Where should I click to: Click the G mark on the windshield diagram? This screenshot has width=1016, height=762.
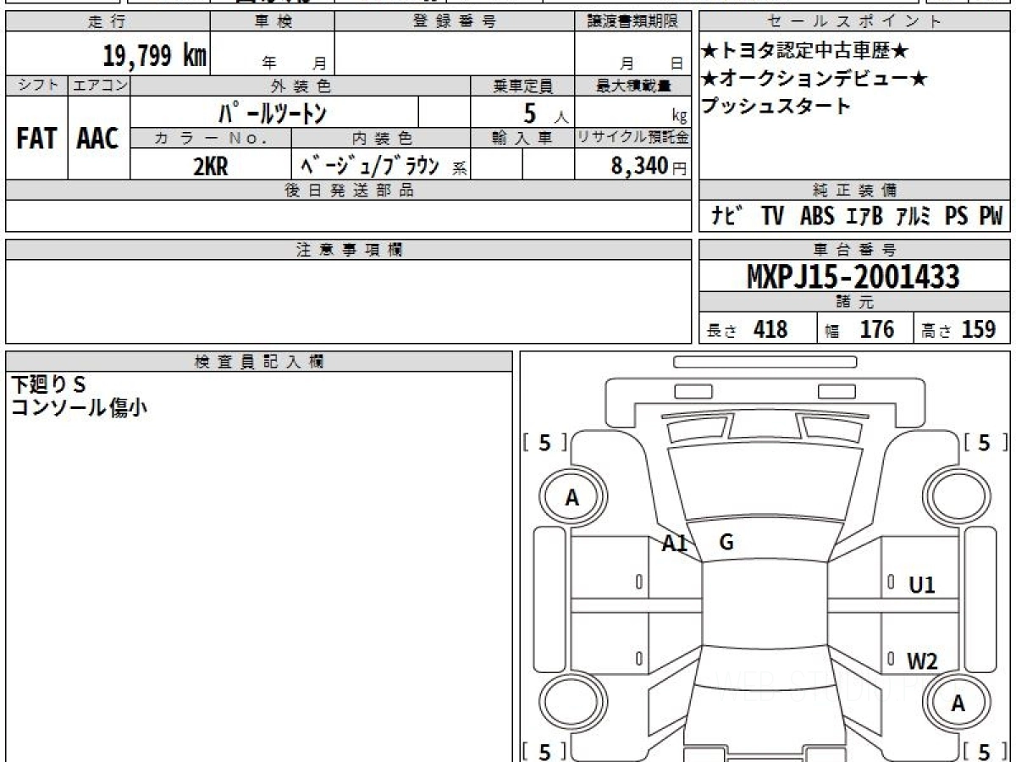(x=726, y=542)
